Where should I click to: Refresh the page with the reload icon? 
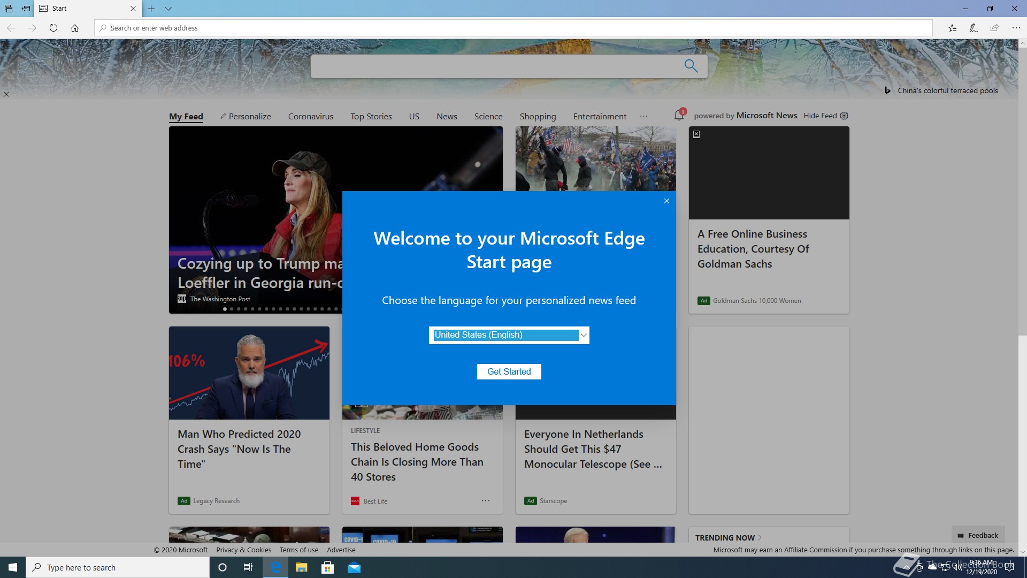click(x=53, y=28)
